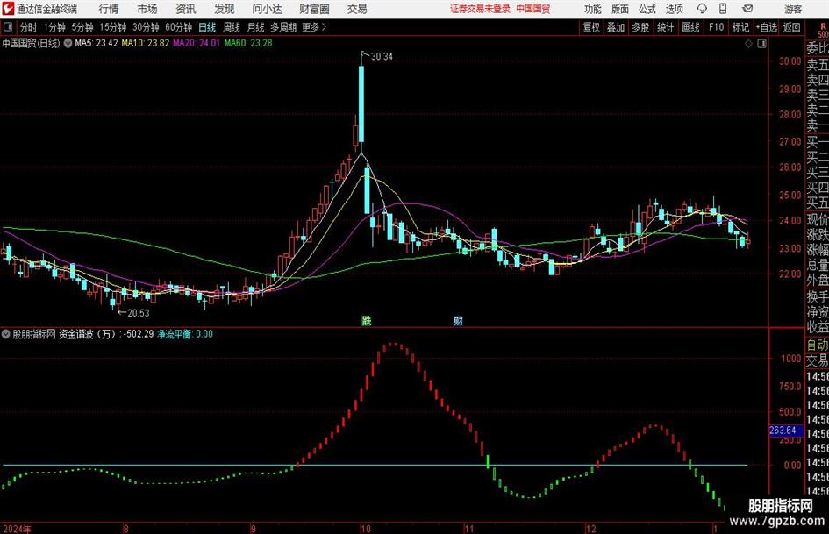Open the 市场 menu

pyautogui.click(x=147, y=9)
